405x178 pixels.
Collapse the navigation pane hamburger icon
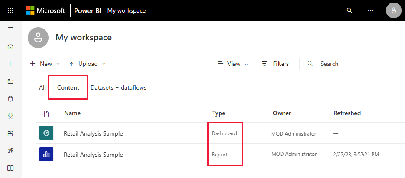point(10,29)
